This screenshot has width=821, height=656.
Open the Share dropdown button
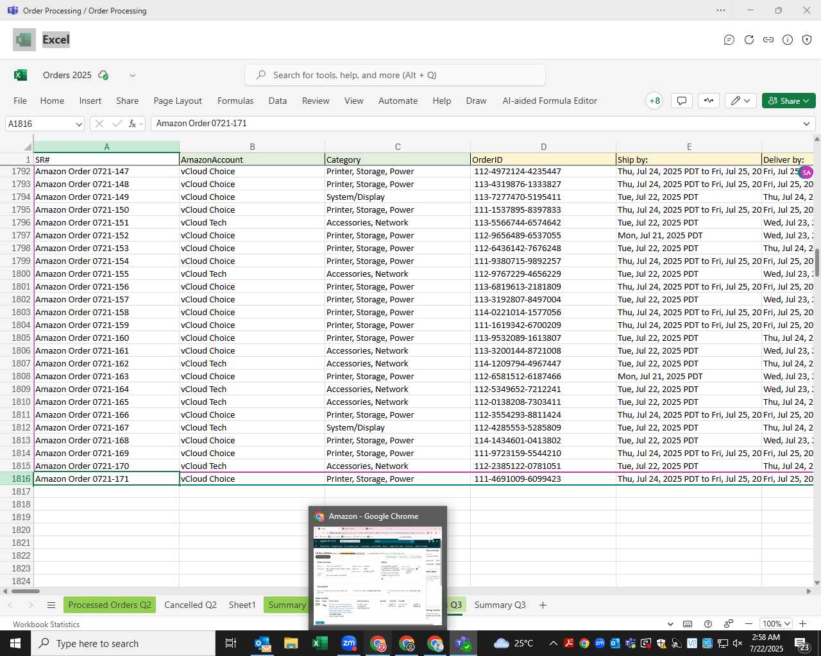point(789,101)
